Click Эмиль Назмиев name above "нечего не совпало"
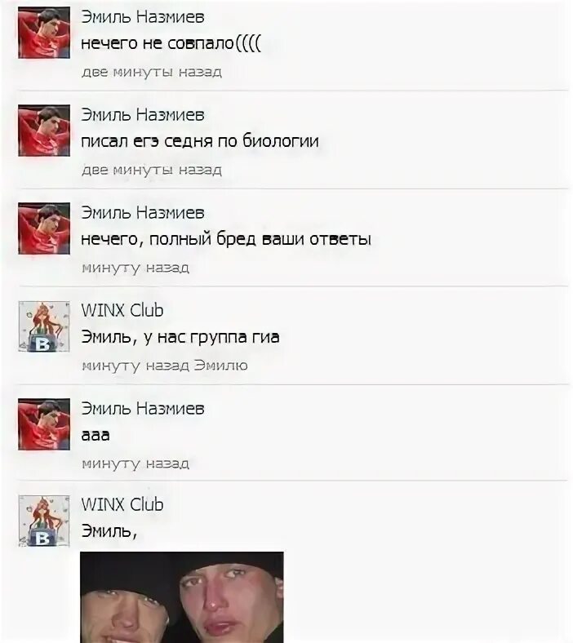This screenshot has height=643, width=573. point(142,17)
